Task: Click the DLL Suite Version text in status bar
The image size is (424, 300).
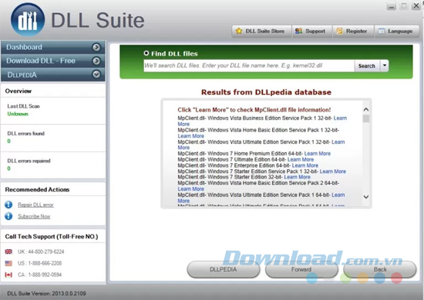Action: point(46,294)
